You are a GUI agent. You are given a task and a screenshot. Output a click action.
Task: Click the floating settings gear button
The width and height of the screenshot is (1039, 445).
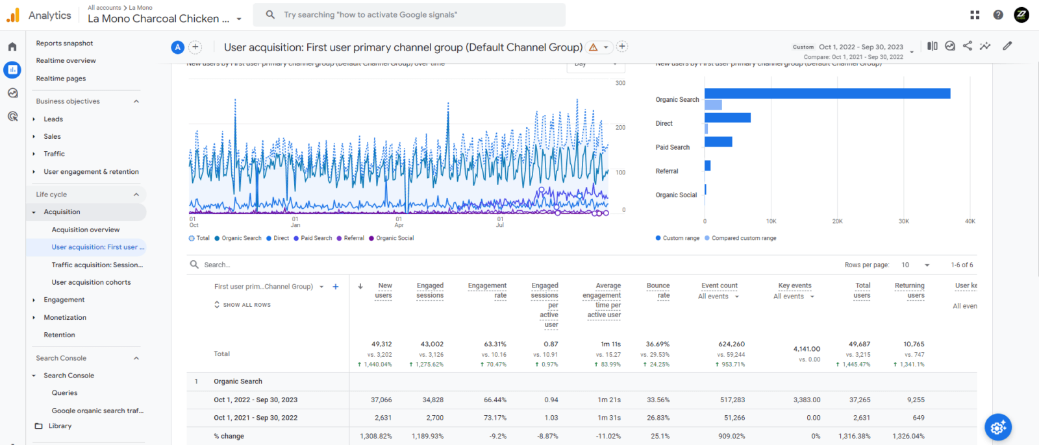click(x=998, y=427)
